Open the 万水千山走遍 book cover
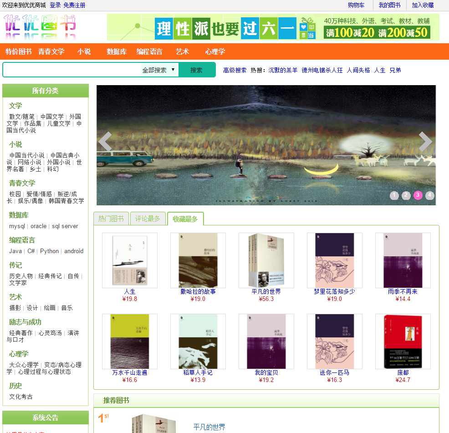Screen dimensions: 449x433 click(130, 341)
